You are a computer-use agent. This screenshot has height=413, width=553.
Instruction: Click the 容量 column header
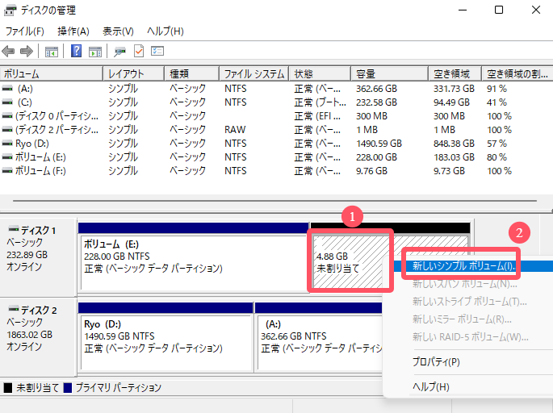click(x=389, y=74)
